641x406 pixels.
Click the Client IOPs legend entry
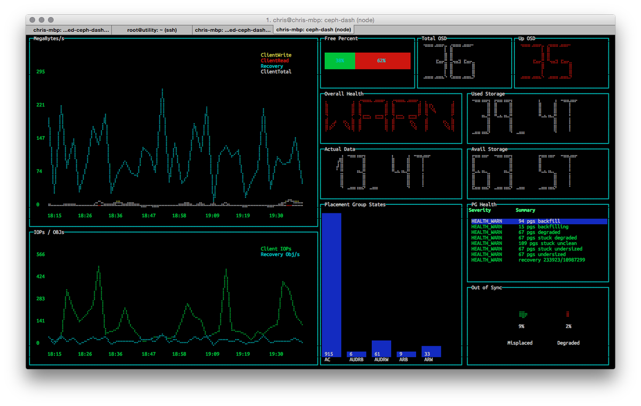(x=276, y=249)
